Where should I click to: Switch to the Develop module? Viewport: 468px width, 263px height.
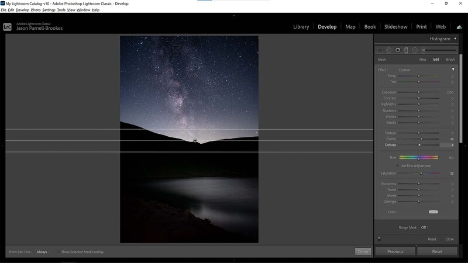click(x=327, y=26)
